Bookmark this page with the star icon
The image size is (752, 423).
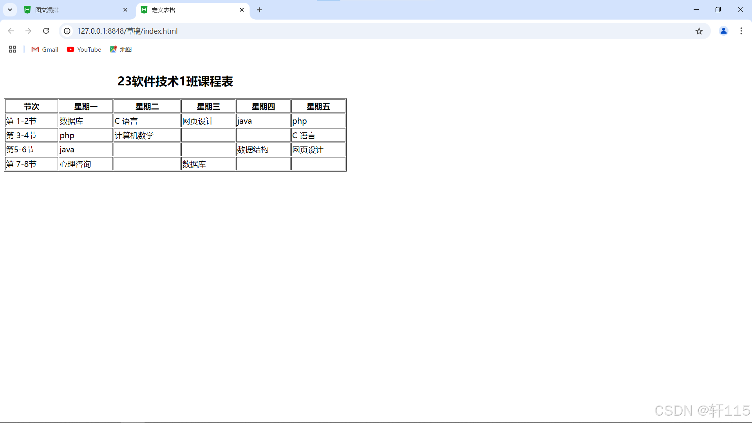coord(699,31)
